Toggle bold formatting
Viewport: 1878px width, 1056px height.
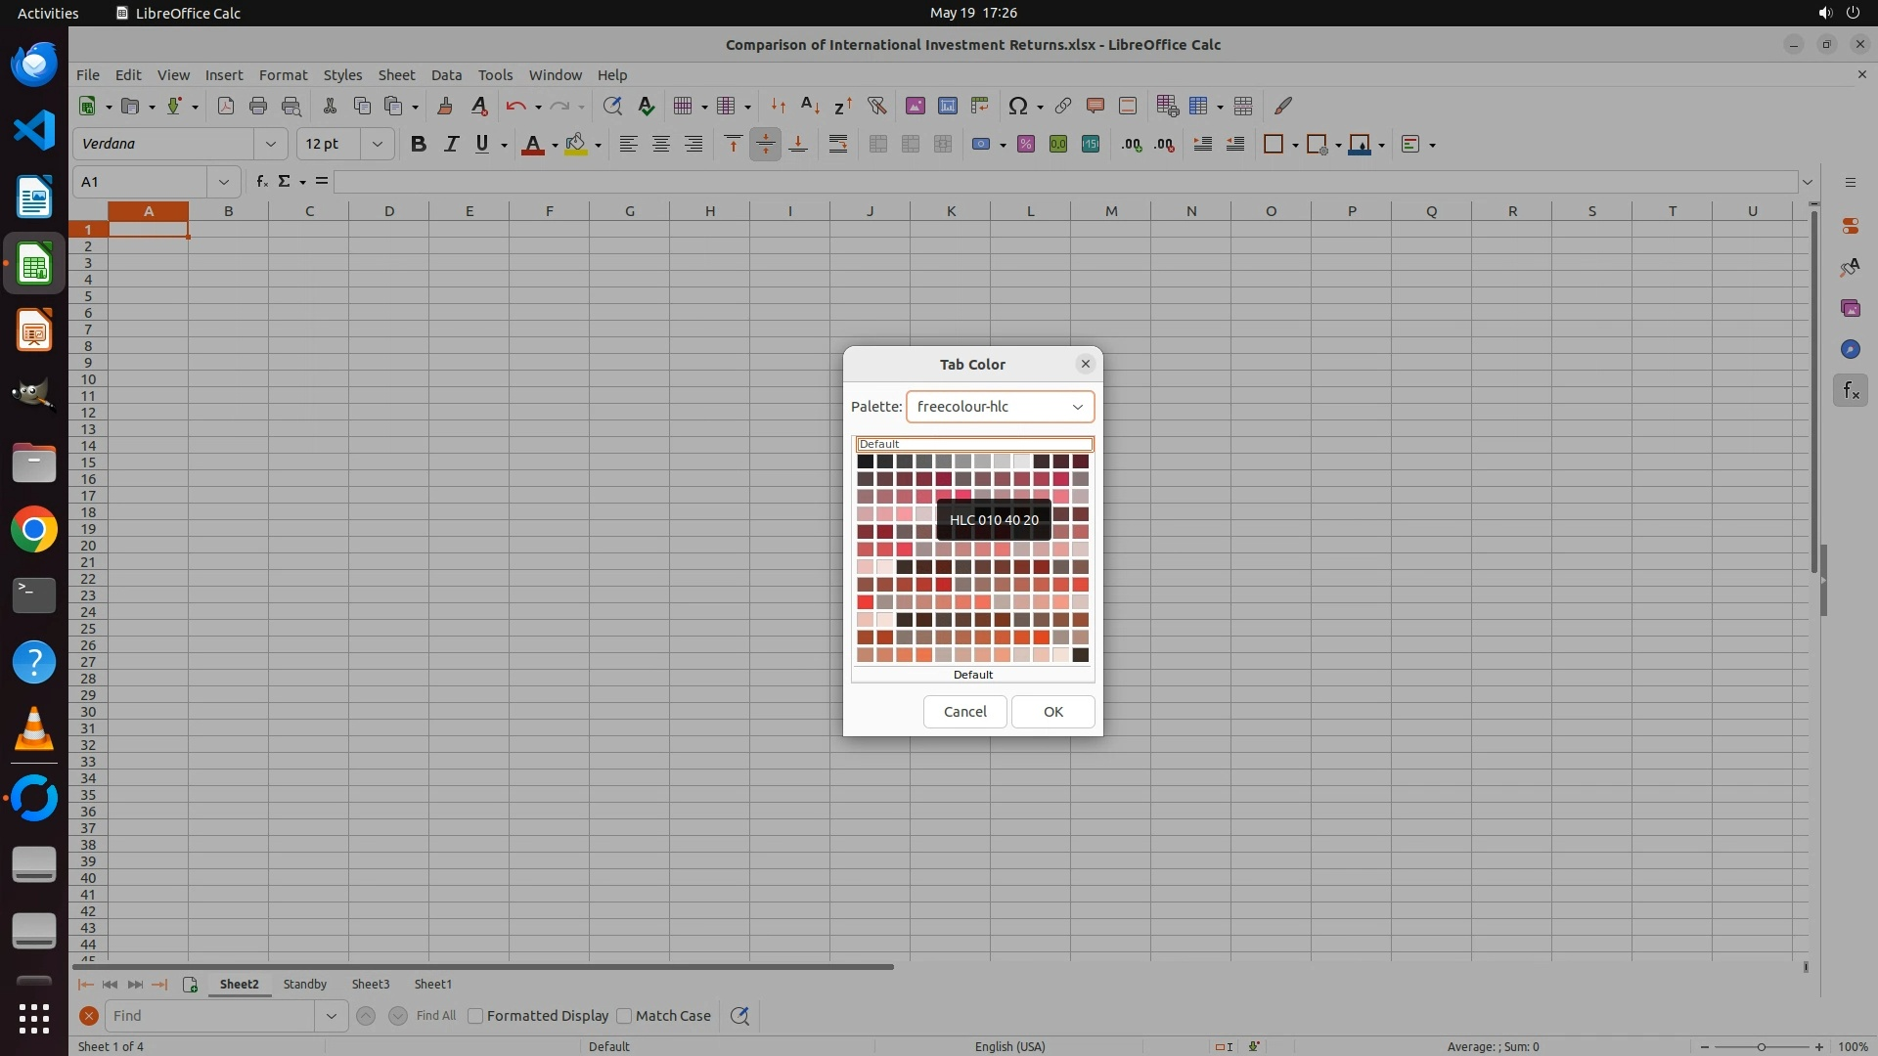(419, 145)
